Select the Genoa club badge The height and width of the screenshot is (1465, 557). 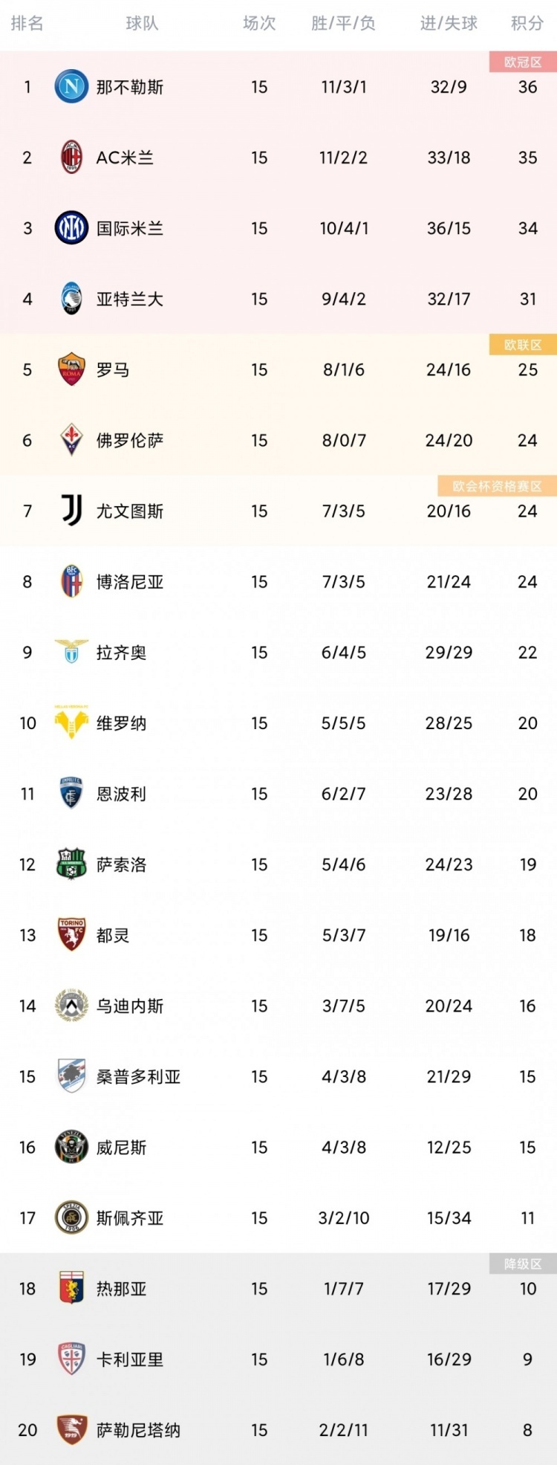pos(71,1288)
